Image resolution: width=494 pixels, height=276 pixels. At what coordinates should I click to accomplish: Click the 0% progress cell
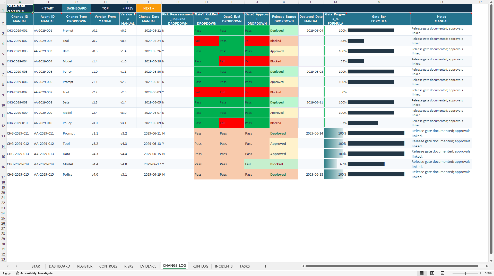(335, 92)
